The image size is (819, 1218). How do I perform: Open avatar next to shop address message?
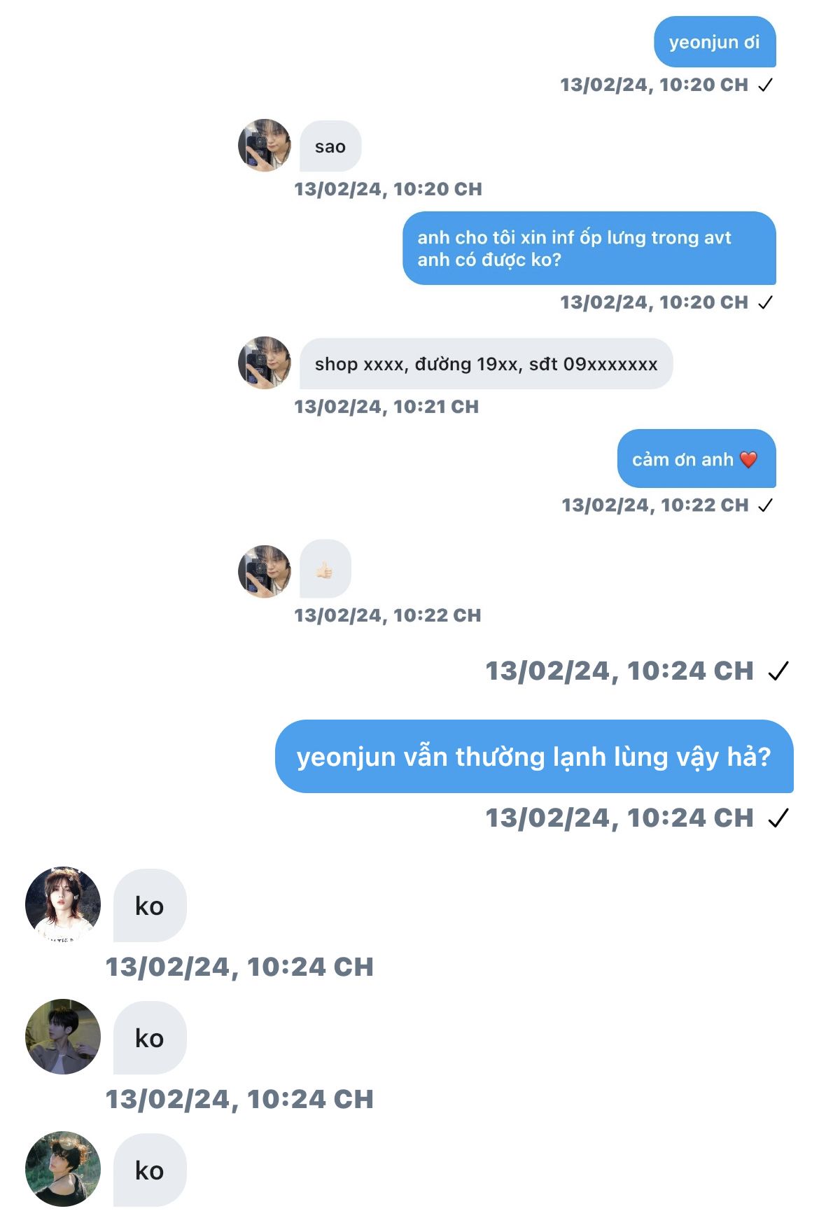pyautogui.click(x=265, y=363)
